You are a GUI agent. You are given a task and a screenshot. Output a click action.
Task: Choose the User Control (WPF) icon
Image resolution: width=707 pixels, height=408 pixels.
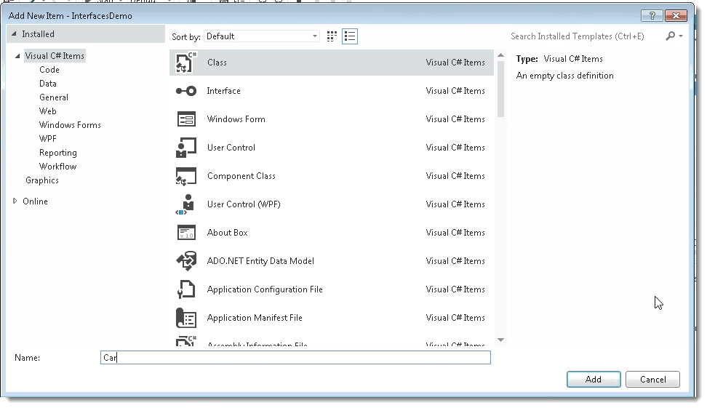(185, 204)
